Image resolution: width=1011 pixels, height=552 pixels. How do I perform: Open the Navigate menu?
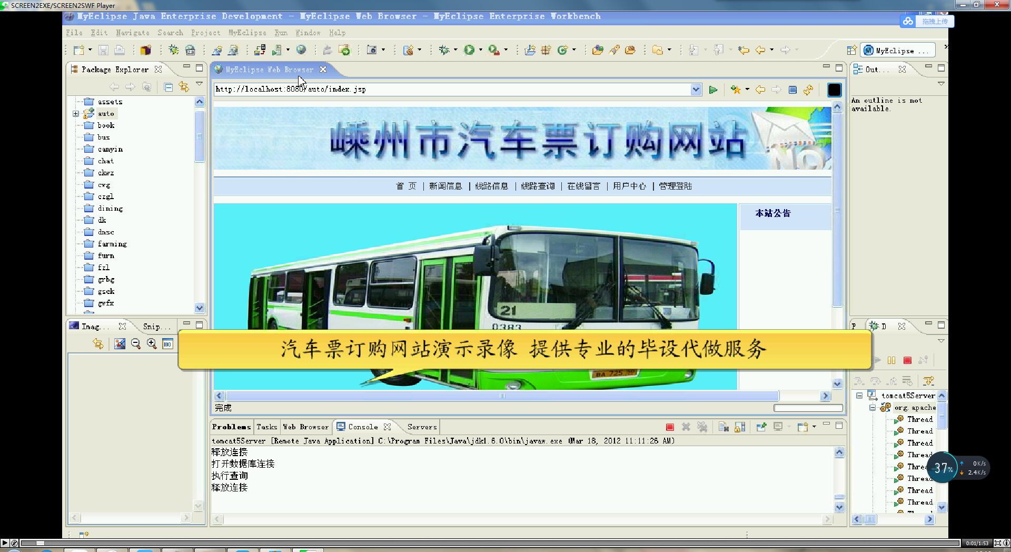pyautogui.click(x=133, y=33)
